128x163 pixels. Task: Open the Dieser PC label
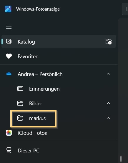pos(29,151)
